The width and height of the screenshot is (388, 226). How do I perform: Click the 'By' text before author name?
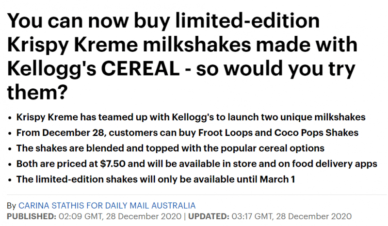[x=12, y=206]
